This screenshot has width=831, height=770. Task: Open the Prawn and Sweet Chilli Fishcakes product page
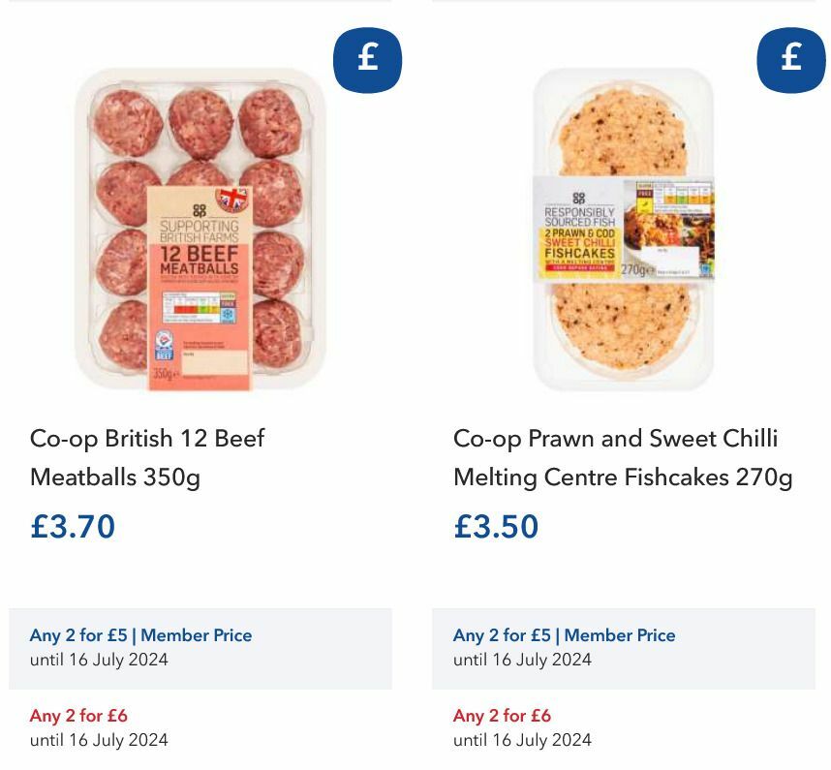tap(623, 457)
